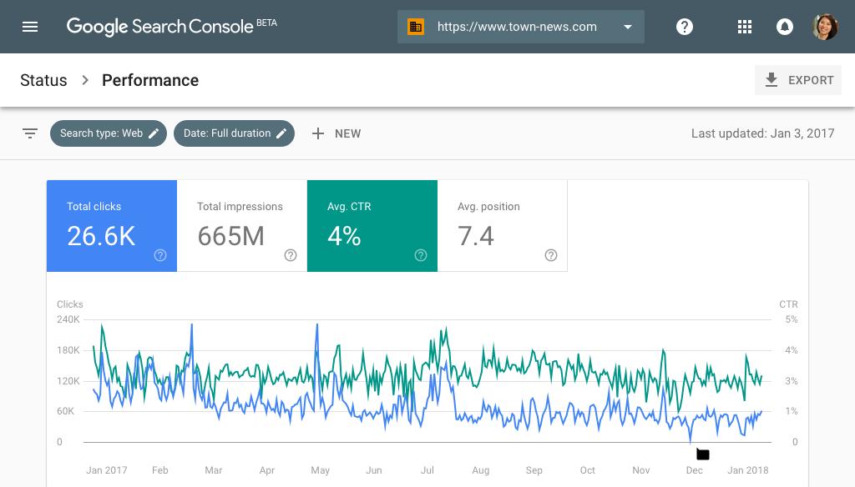The height and width of the screenshot is (487, 855).
Task: Show help for Total impressions metric
Action: (x=291, y=255)
